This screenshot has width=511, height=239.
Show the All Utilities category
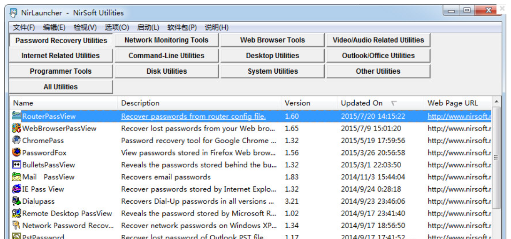coord(61,87)
